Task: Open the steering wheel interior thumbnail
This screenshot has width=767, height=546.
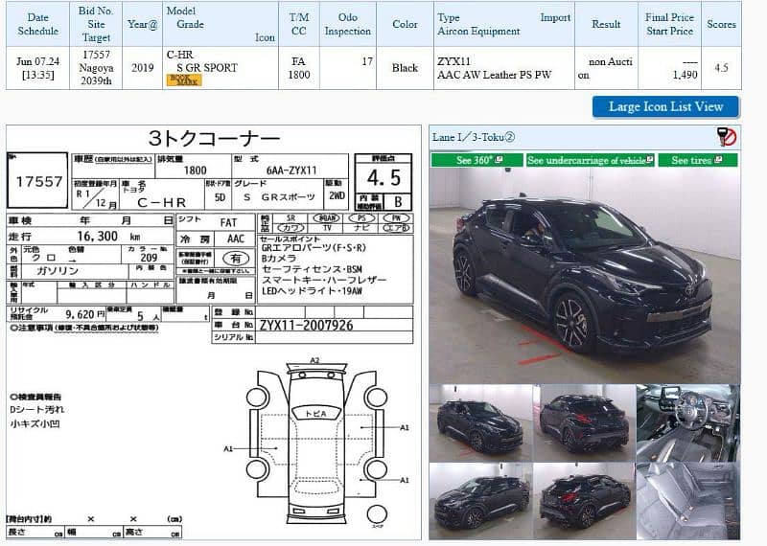Action: [688, 422]
